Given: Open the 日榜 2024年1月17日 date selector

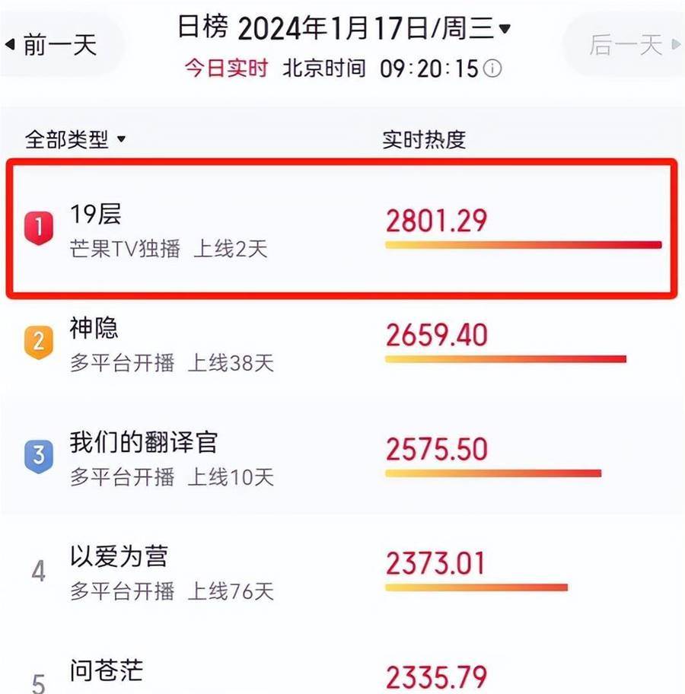Looking at the screenshot, I should coord(344,27).
